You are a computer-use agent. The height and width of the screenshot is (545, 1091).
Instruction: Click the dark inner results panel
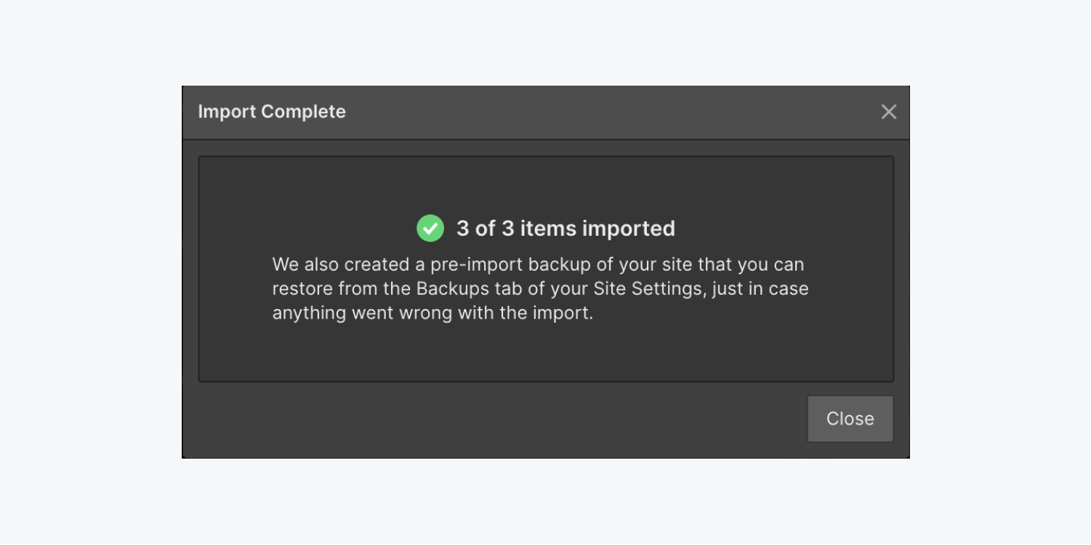coord(545,348)
